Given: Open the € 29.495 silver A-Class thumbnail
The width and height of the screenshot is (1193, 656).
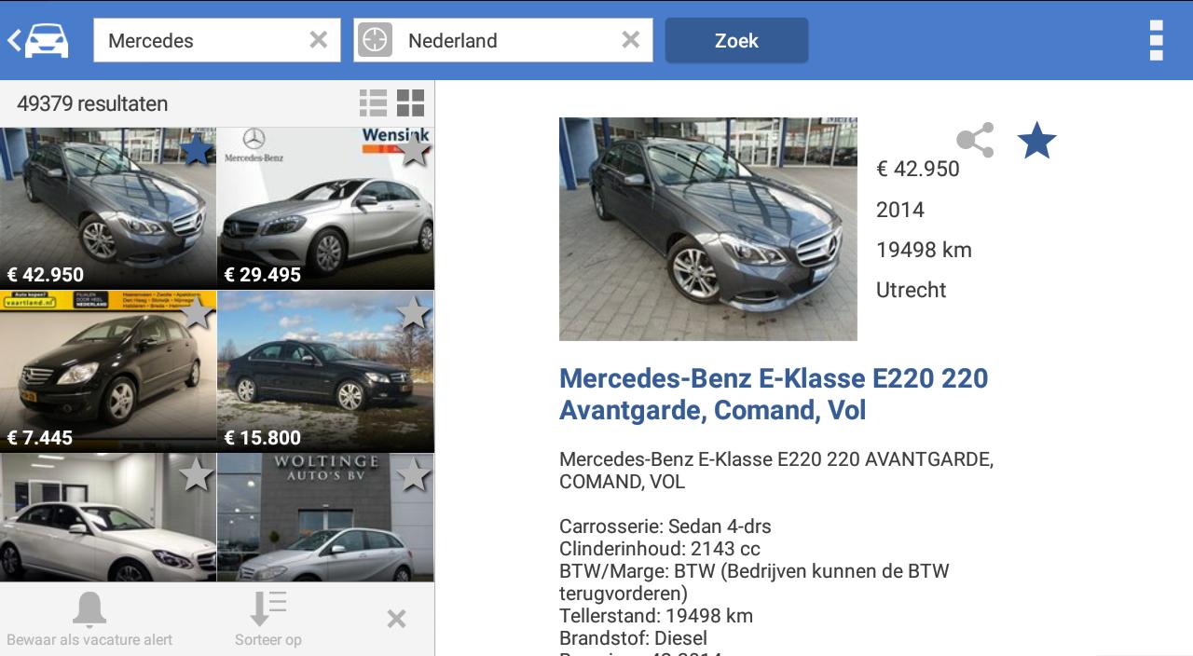Looking at the screenshot, I should point(325,208).
